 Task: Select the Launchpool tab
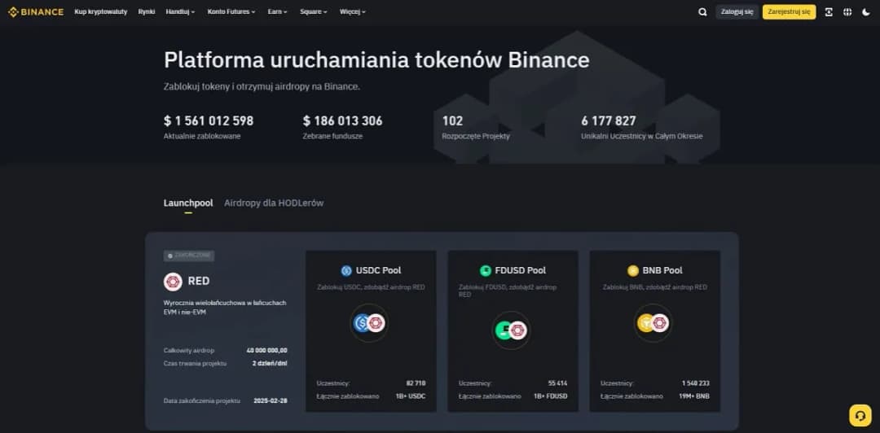coord(188,203)
